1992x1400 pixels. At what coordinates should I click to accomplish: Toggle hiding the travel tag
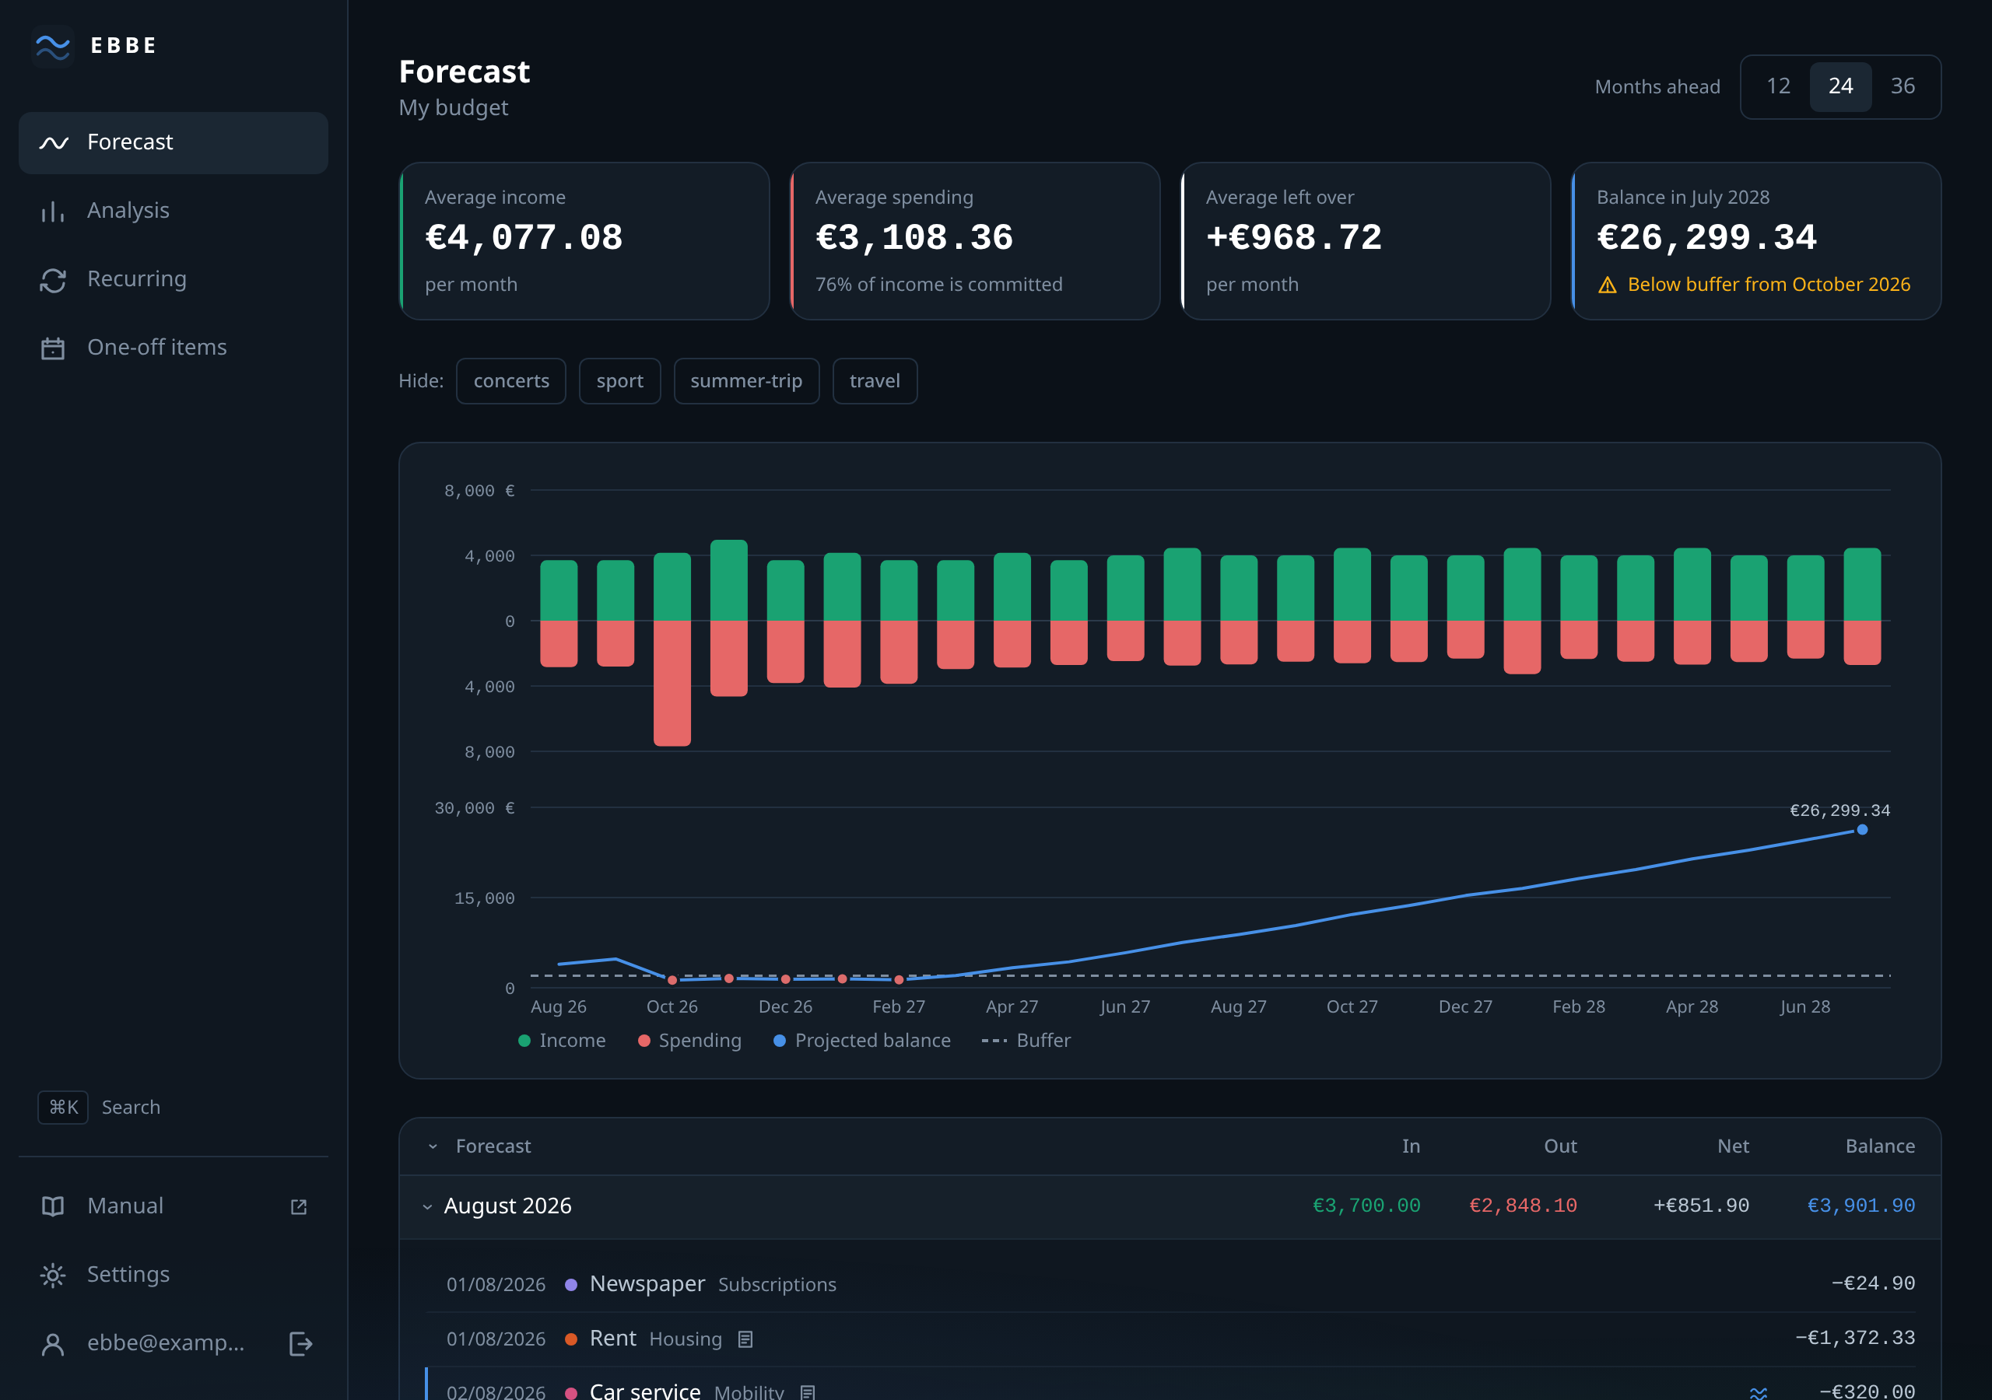pyautogui.click(x=875, y=381)
